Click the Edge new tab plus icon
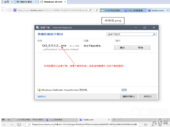This screenshot has width=170, height=127. coord(114,120)
